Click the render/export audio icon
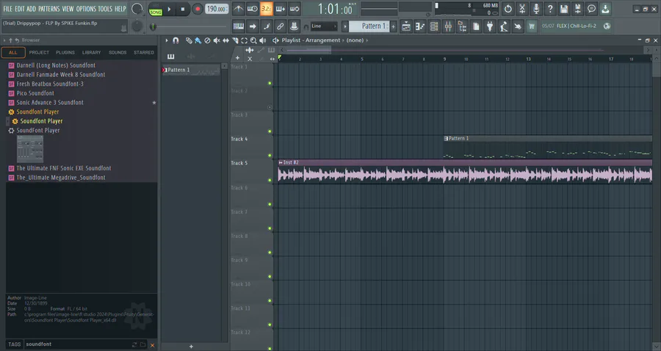The width and height of the screenshot is (661, 351). point(577,8)
